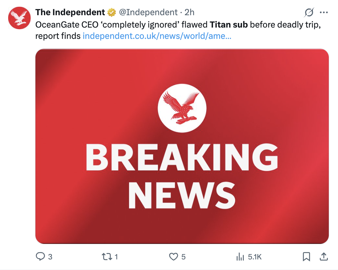Bookmark The Independent's post

(307, 257)
